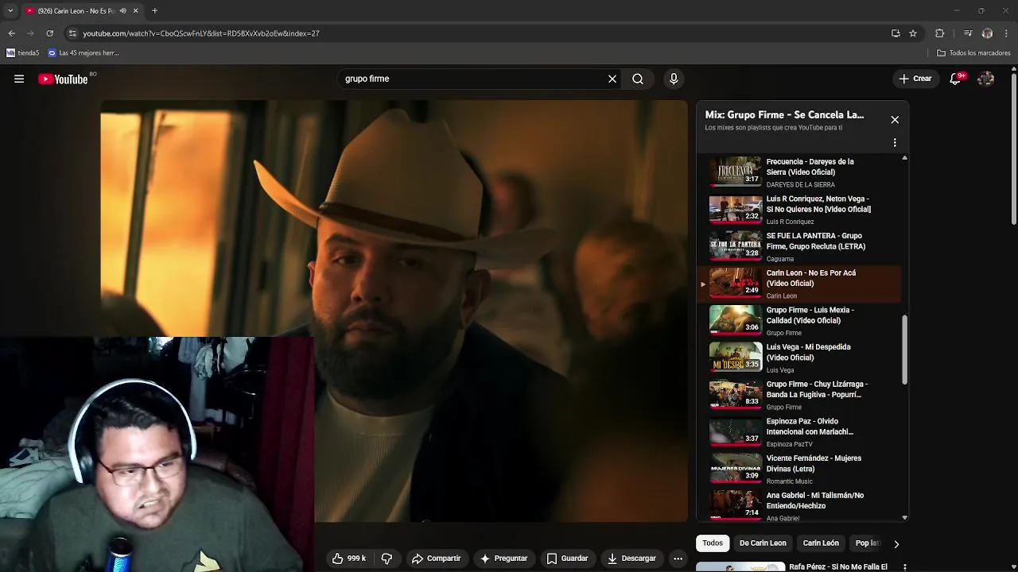Click the playlist scrollbar thumb
The image size is (1018, 572).
pyautogui.click(x=904, y=350)
